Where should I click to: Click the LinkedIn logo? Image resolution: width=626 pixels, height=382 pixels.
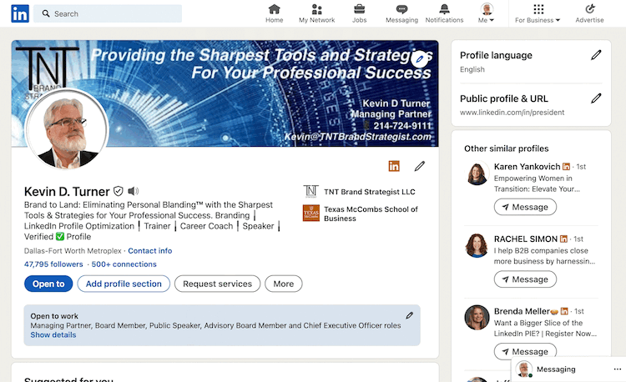coord(20,13)
